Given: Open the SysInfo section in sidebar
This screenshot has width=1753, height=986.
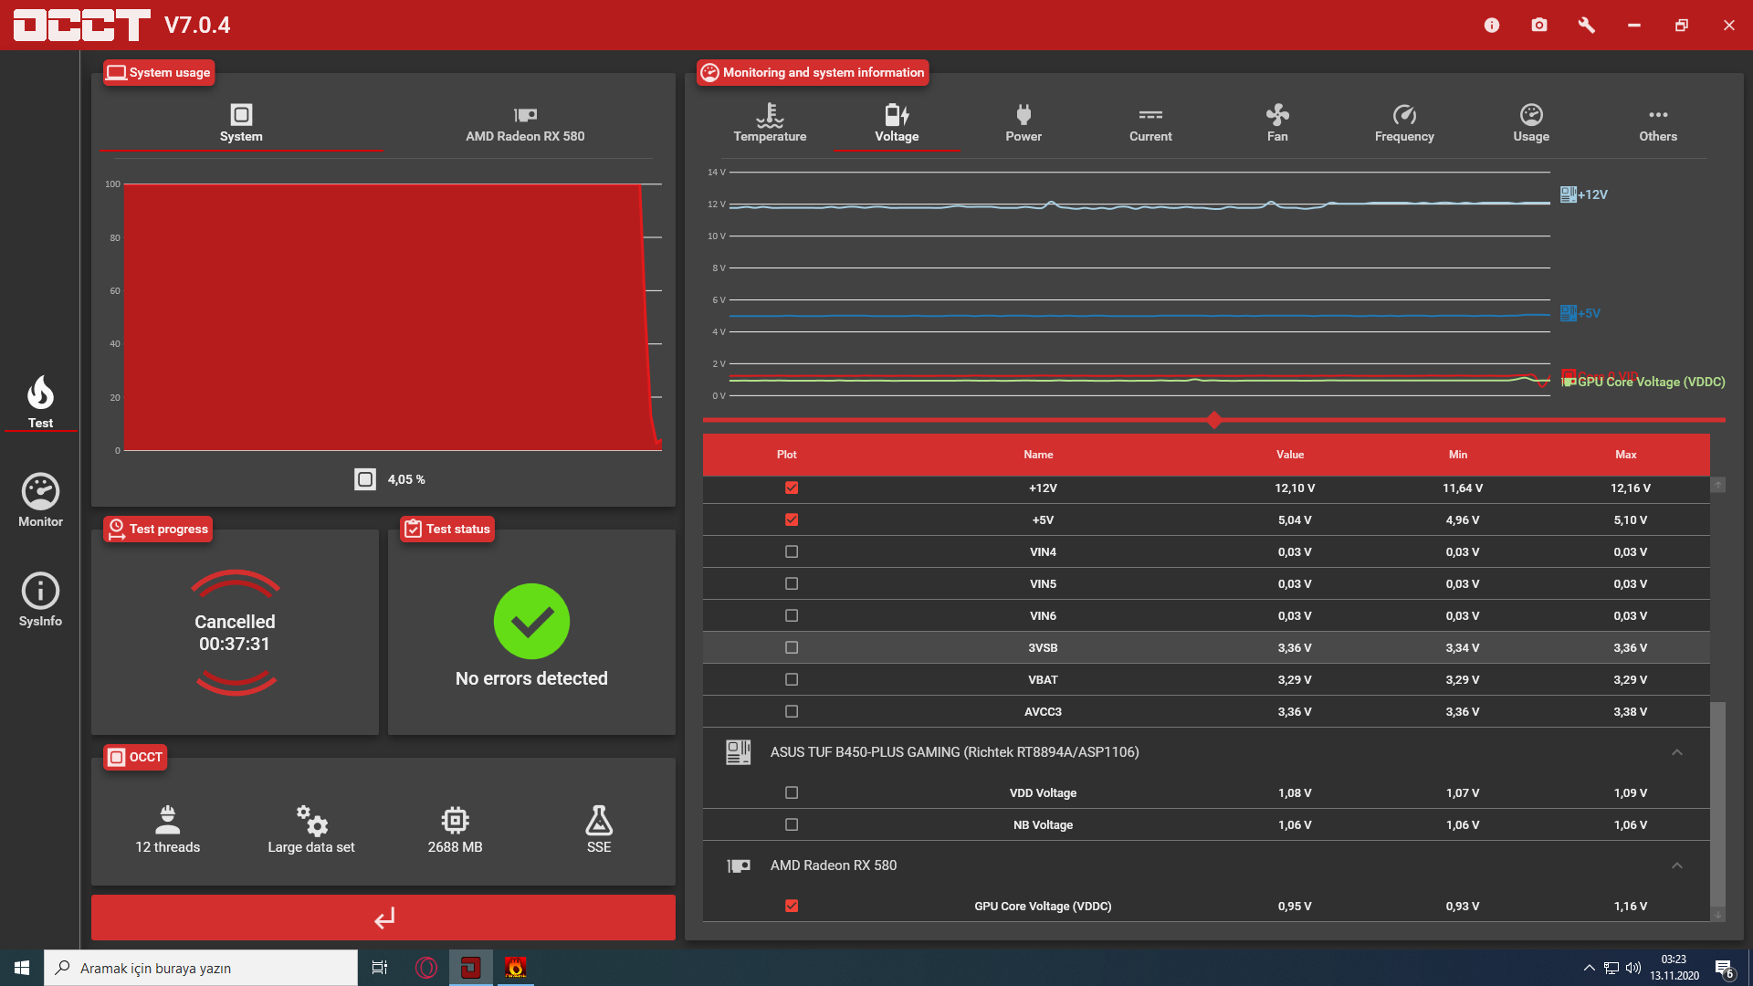Looking at the screenshot, I should 40,600.
